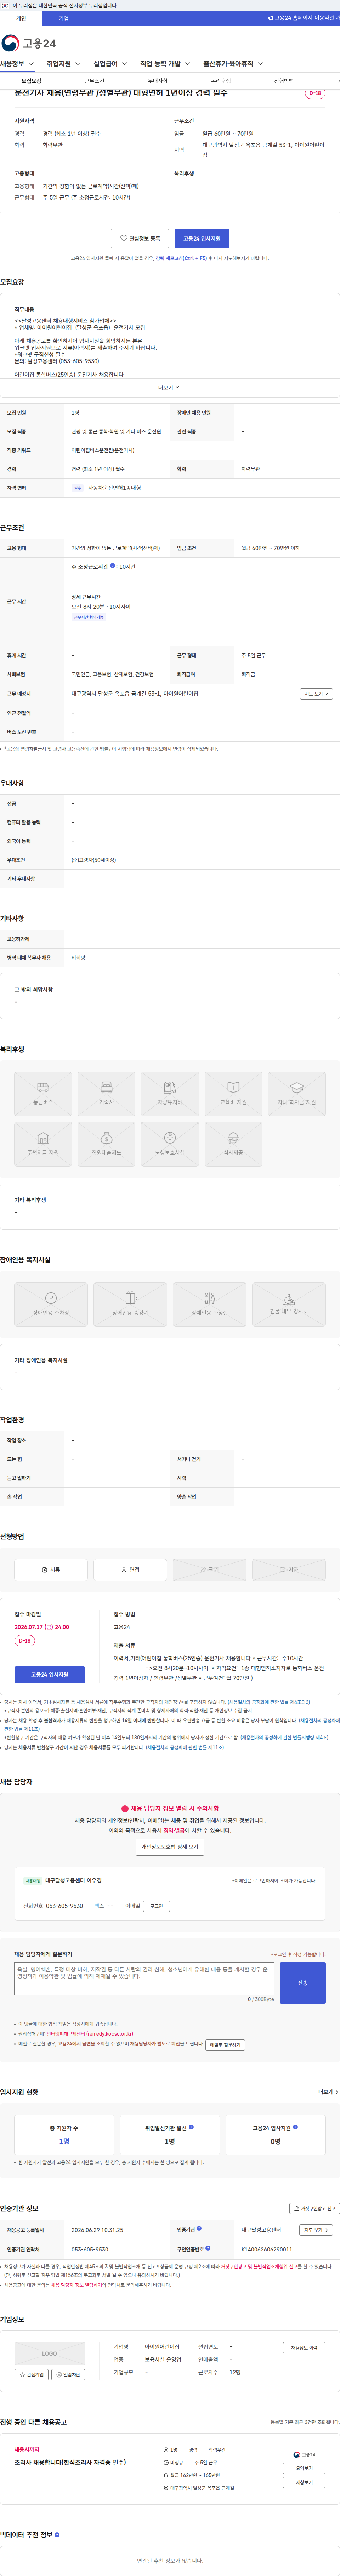Click 공고보기 on the other posting
The image size is (340, 2576).
coord(304,2468)
